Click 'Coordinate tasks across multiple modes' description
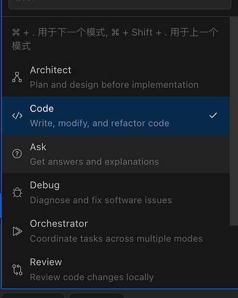Screen dimensions: 238x298 (x=117, y=239)
